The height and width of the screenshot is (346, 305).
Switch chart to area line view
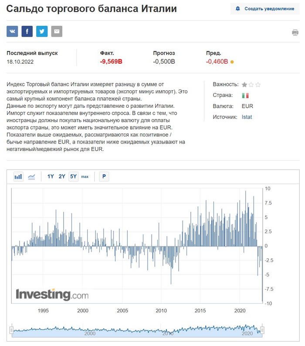pyautogui.click(x=31, y=177)
